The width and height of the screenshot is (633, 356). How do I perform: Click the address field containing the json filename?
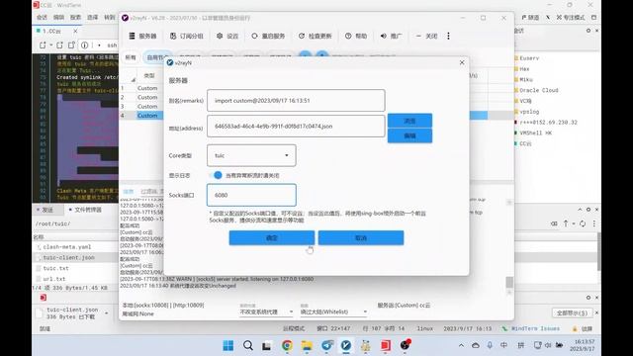tap(296, 126)
